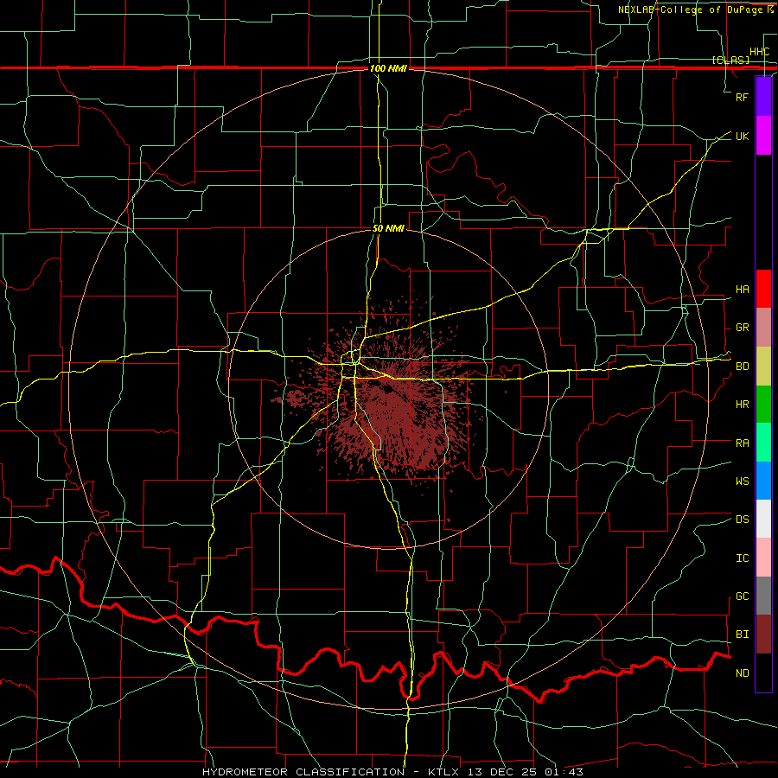This screenshot has width=778, height=778.
Task: Select the gray GC legend color swatch
Action: tap(763, 596)
